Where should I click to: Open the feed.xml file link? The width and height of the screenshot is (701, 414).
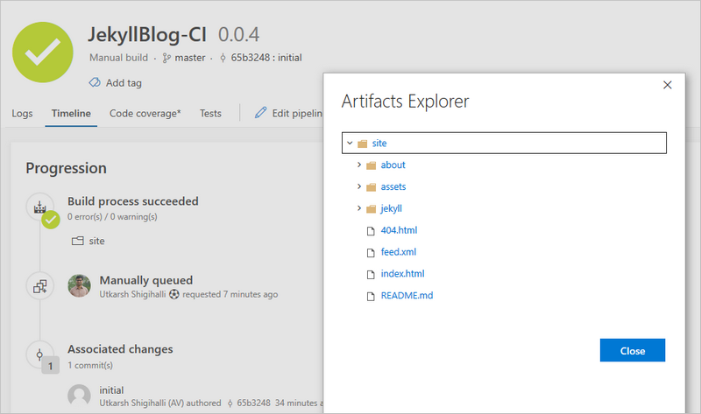pos(399,252)
